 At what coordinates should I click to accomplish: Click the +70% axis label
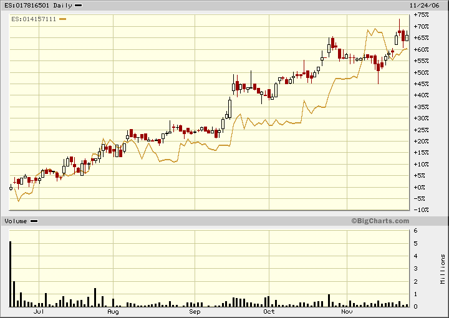(421, 26)
